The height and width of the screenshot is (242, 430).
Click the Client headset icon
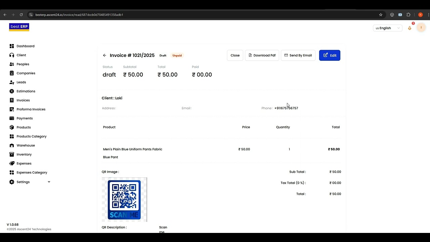(x=12, y=55)
